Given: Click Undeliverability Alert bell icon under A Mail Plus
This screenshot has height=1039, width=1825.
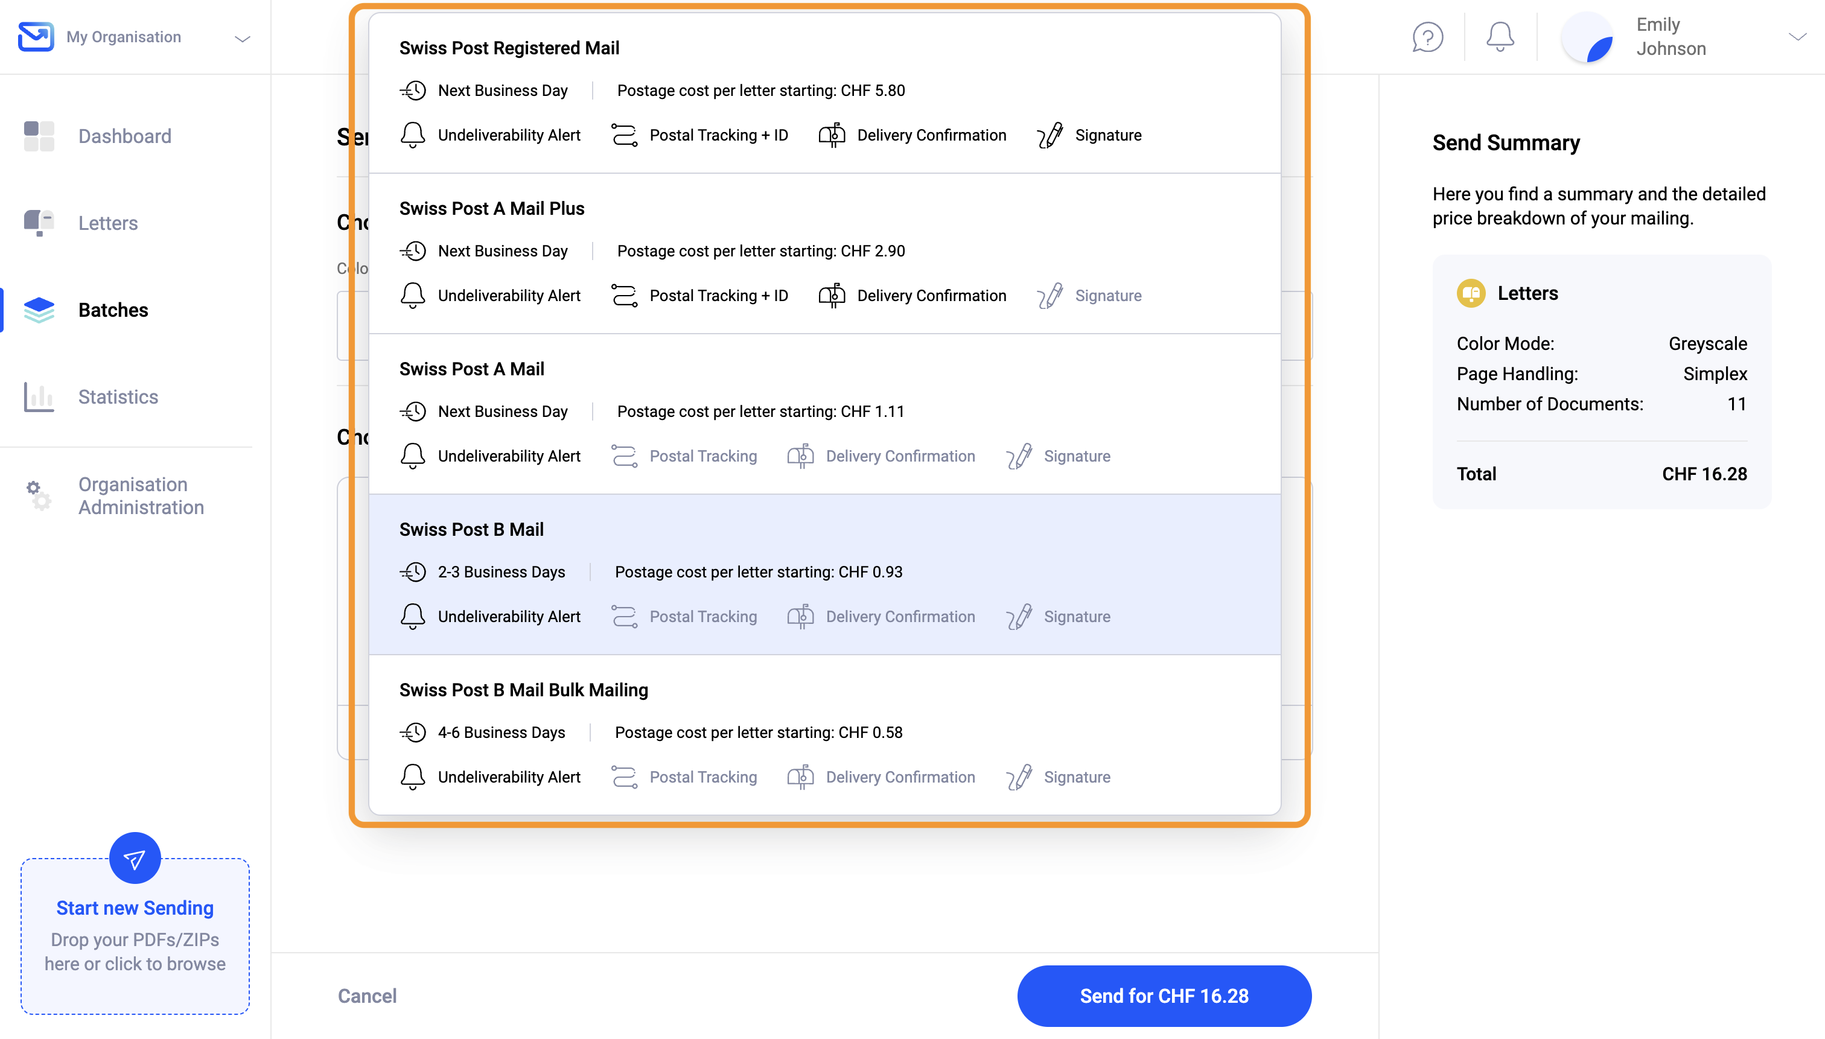Looking at the screenshot, I should pos(413,296).
